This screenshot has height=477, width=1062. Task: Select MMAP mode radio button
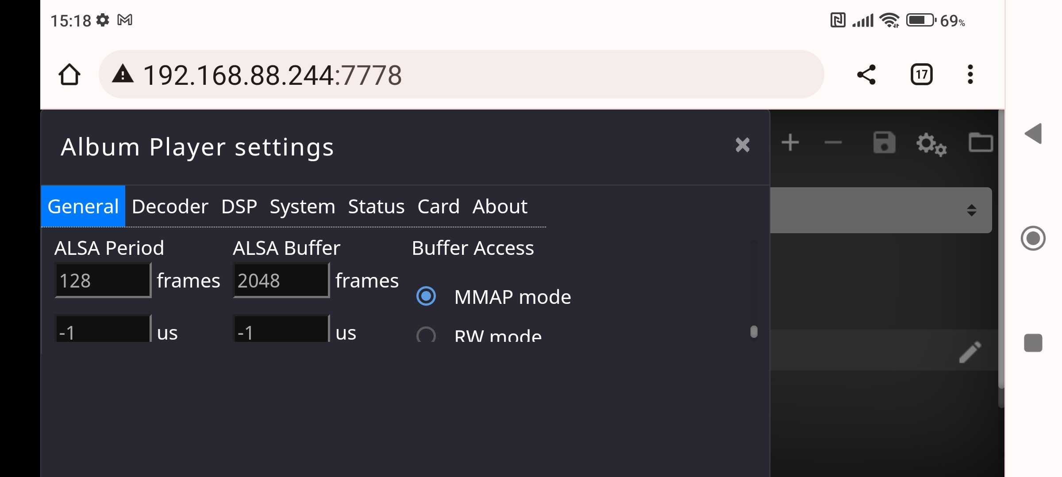pyautogui.click(x=426, y=296)
